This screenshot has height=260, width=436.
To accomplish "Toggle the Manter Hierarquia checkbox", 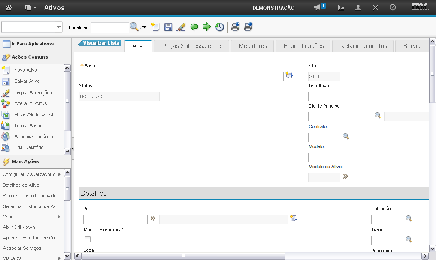I will pos(88,239).
